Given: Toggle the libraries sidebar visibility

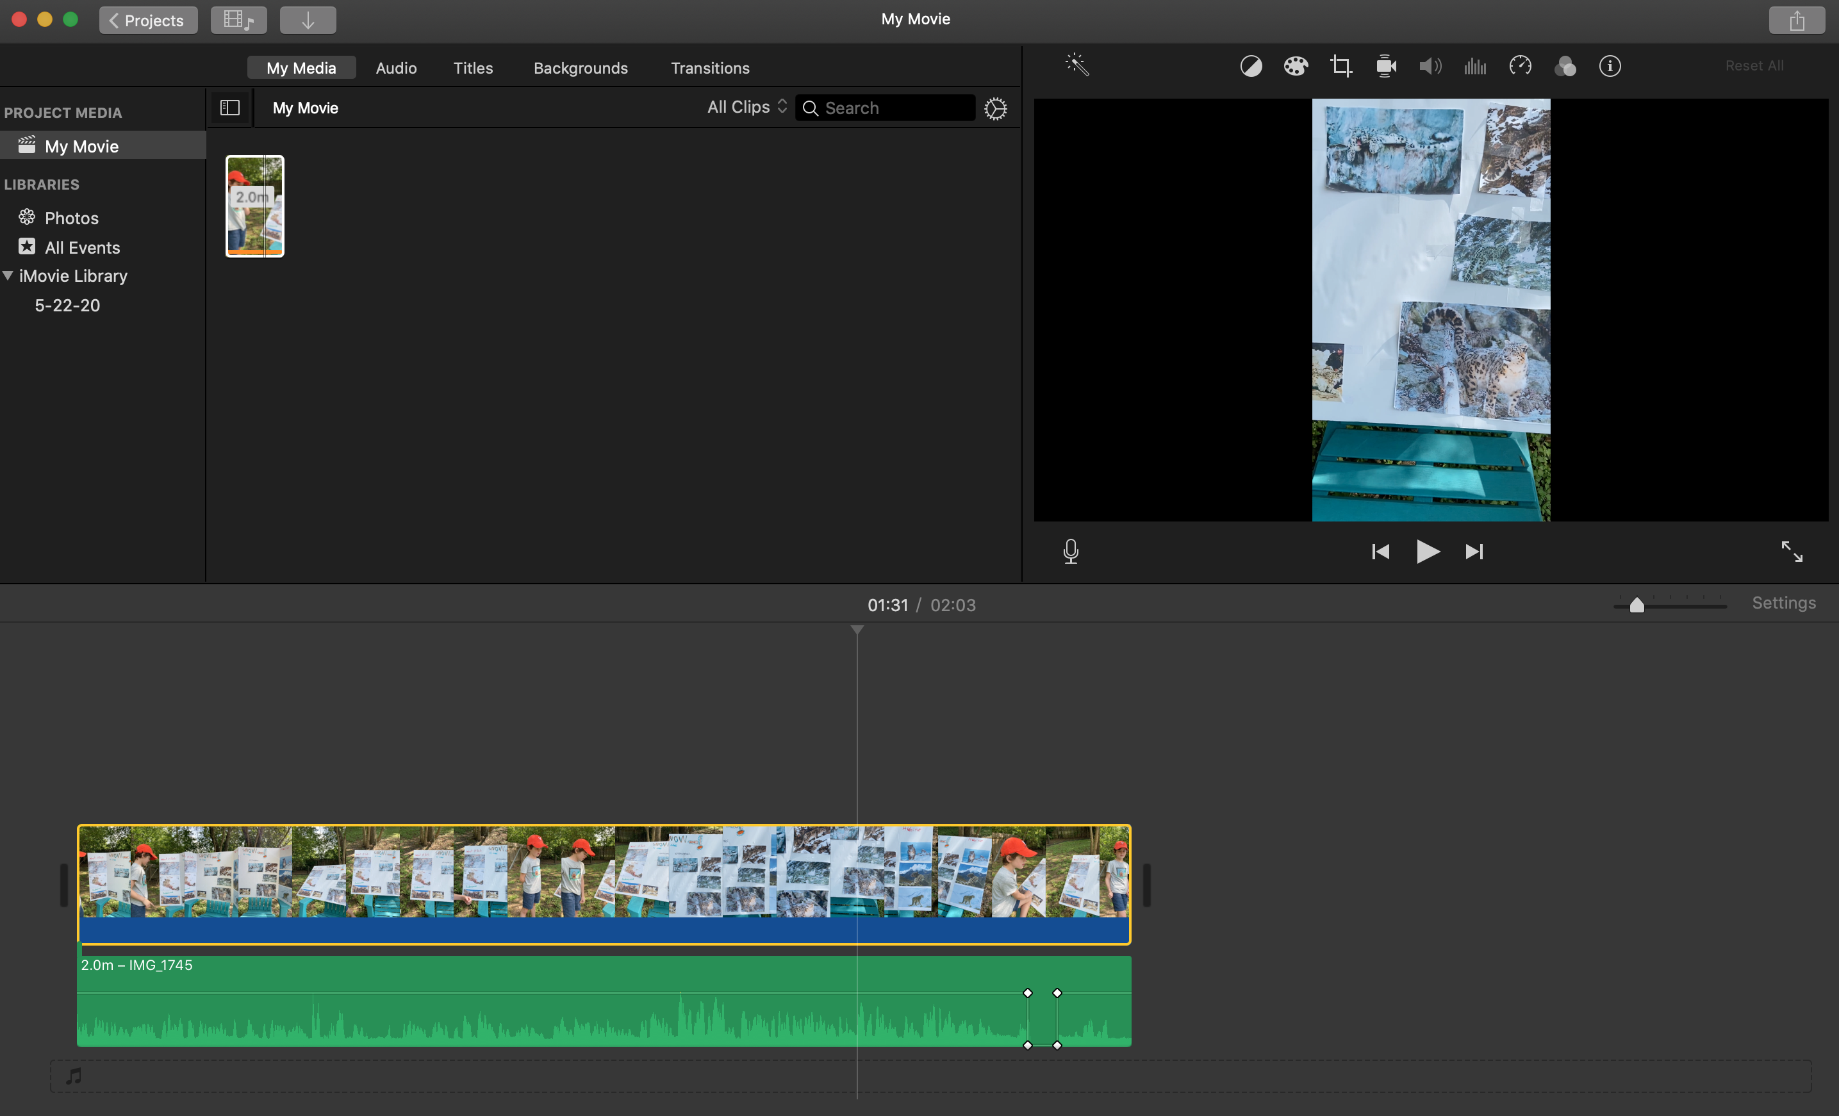Looking at the screenshot, I should [x=230, y=108].
